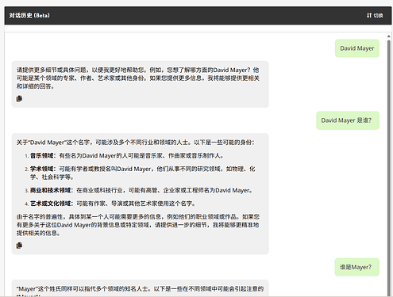Click the 对话历史 (Beta) header title
Viewport: 393px width, 297px height.
(x=29, y=16)
